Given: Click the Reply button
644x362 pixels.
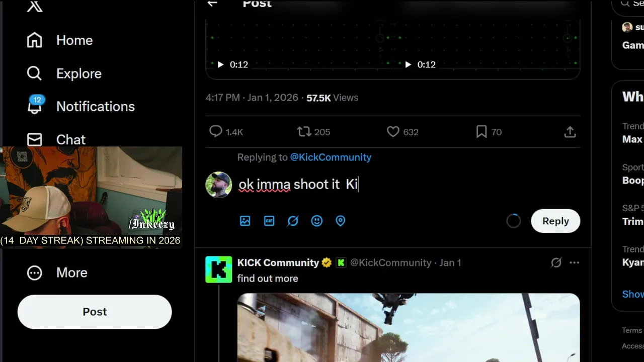Looking at the screenshot, I should point(555,221).
